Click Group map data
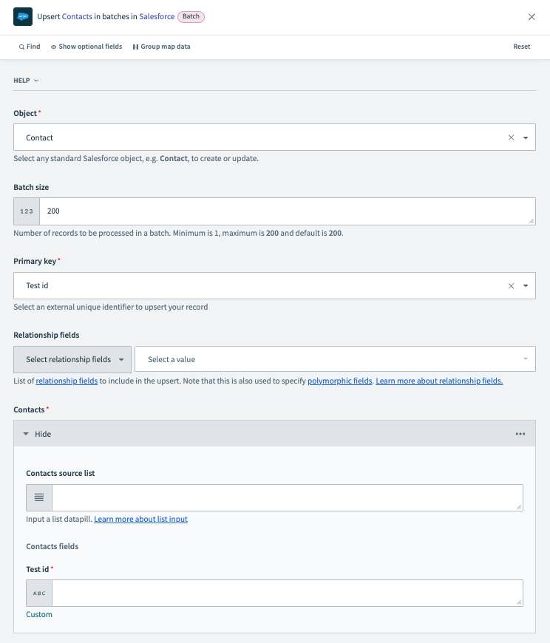This screenshot has height=643, width=550. click(x=161, y=47)
